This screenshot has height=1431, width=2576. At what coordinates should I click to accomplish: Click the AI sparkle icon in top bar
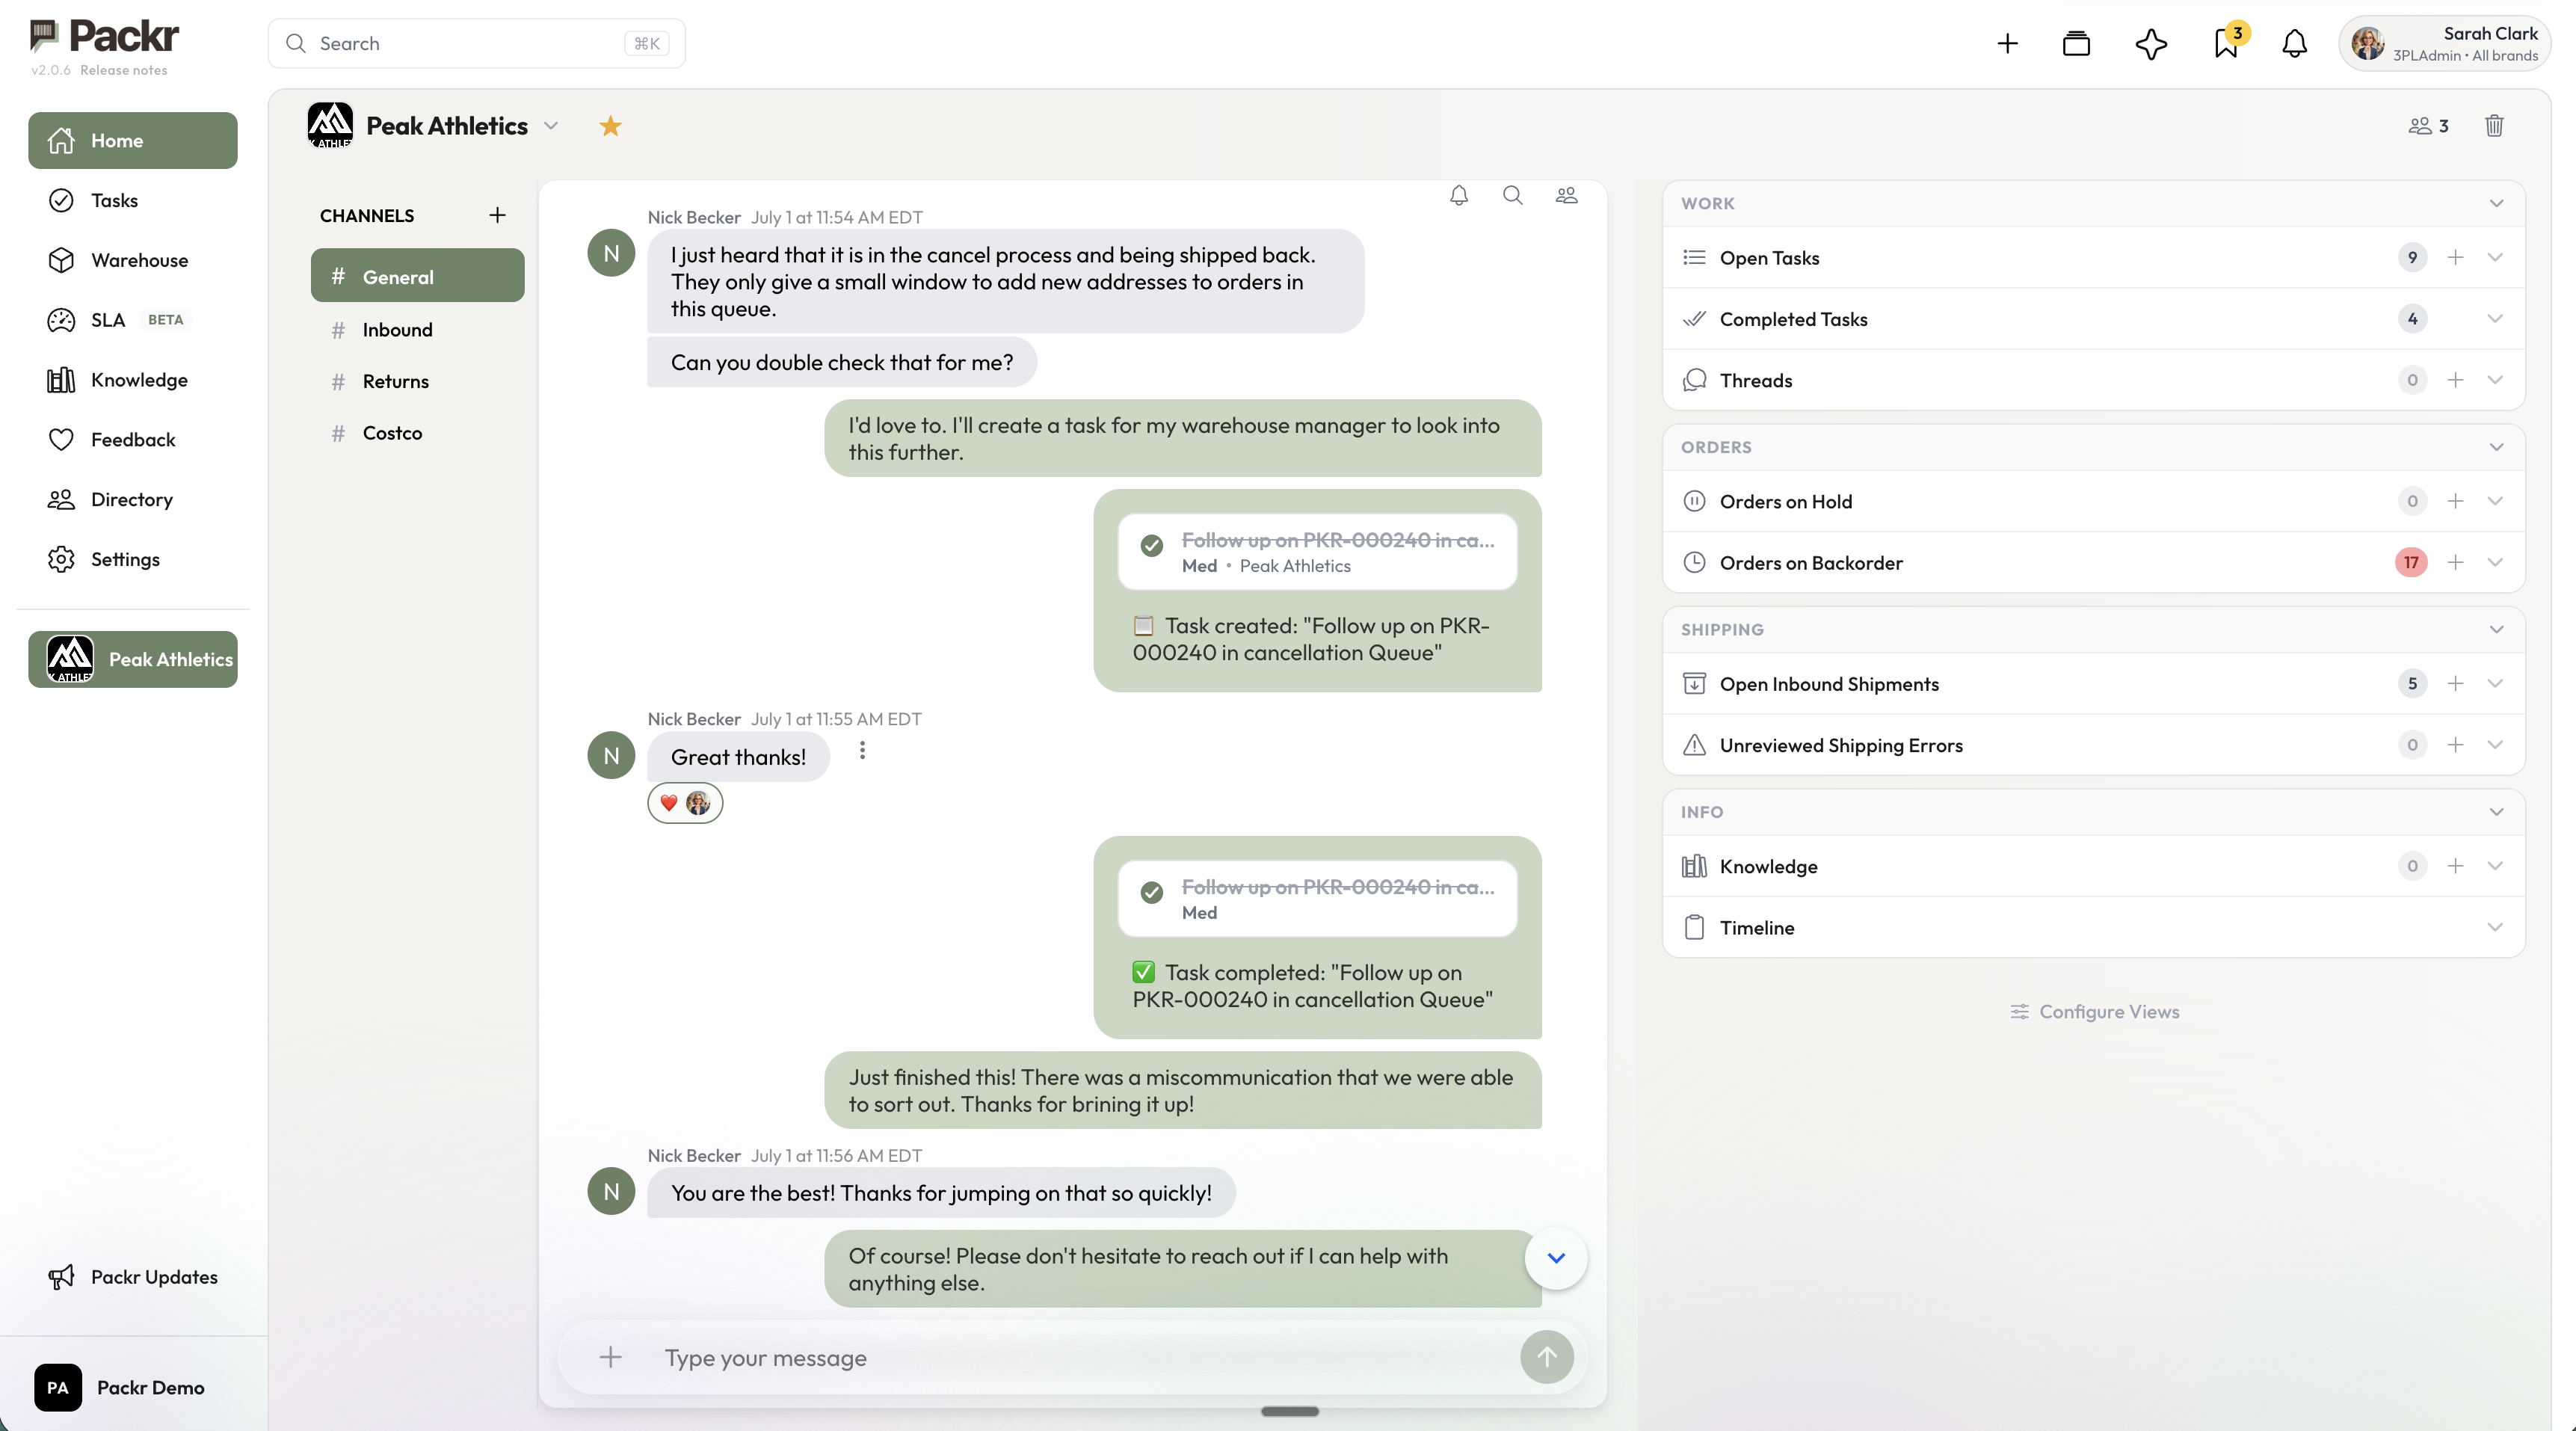point(2151,43)
